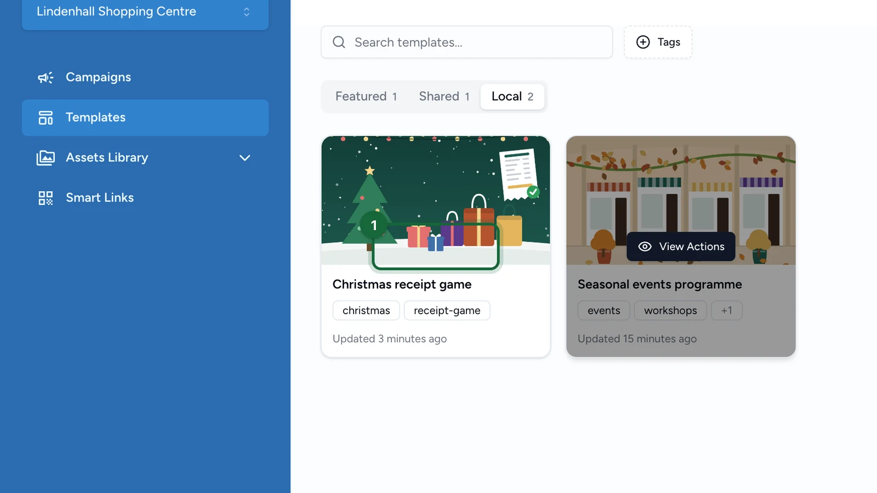Open the Tags filter button
The width and height of the screenshot is (877, 493).
click(658, 42)
